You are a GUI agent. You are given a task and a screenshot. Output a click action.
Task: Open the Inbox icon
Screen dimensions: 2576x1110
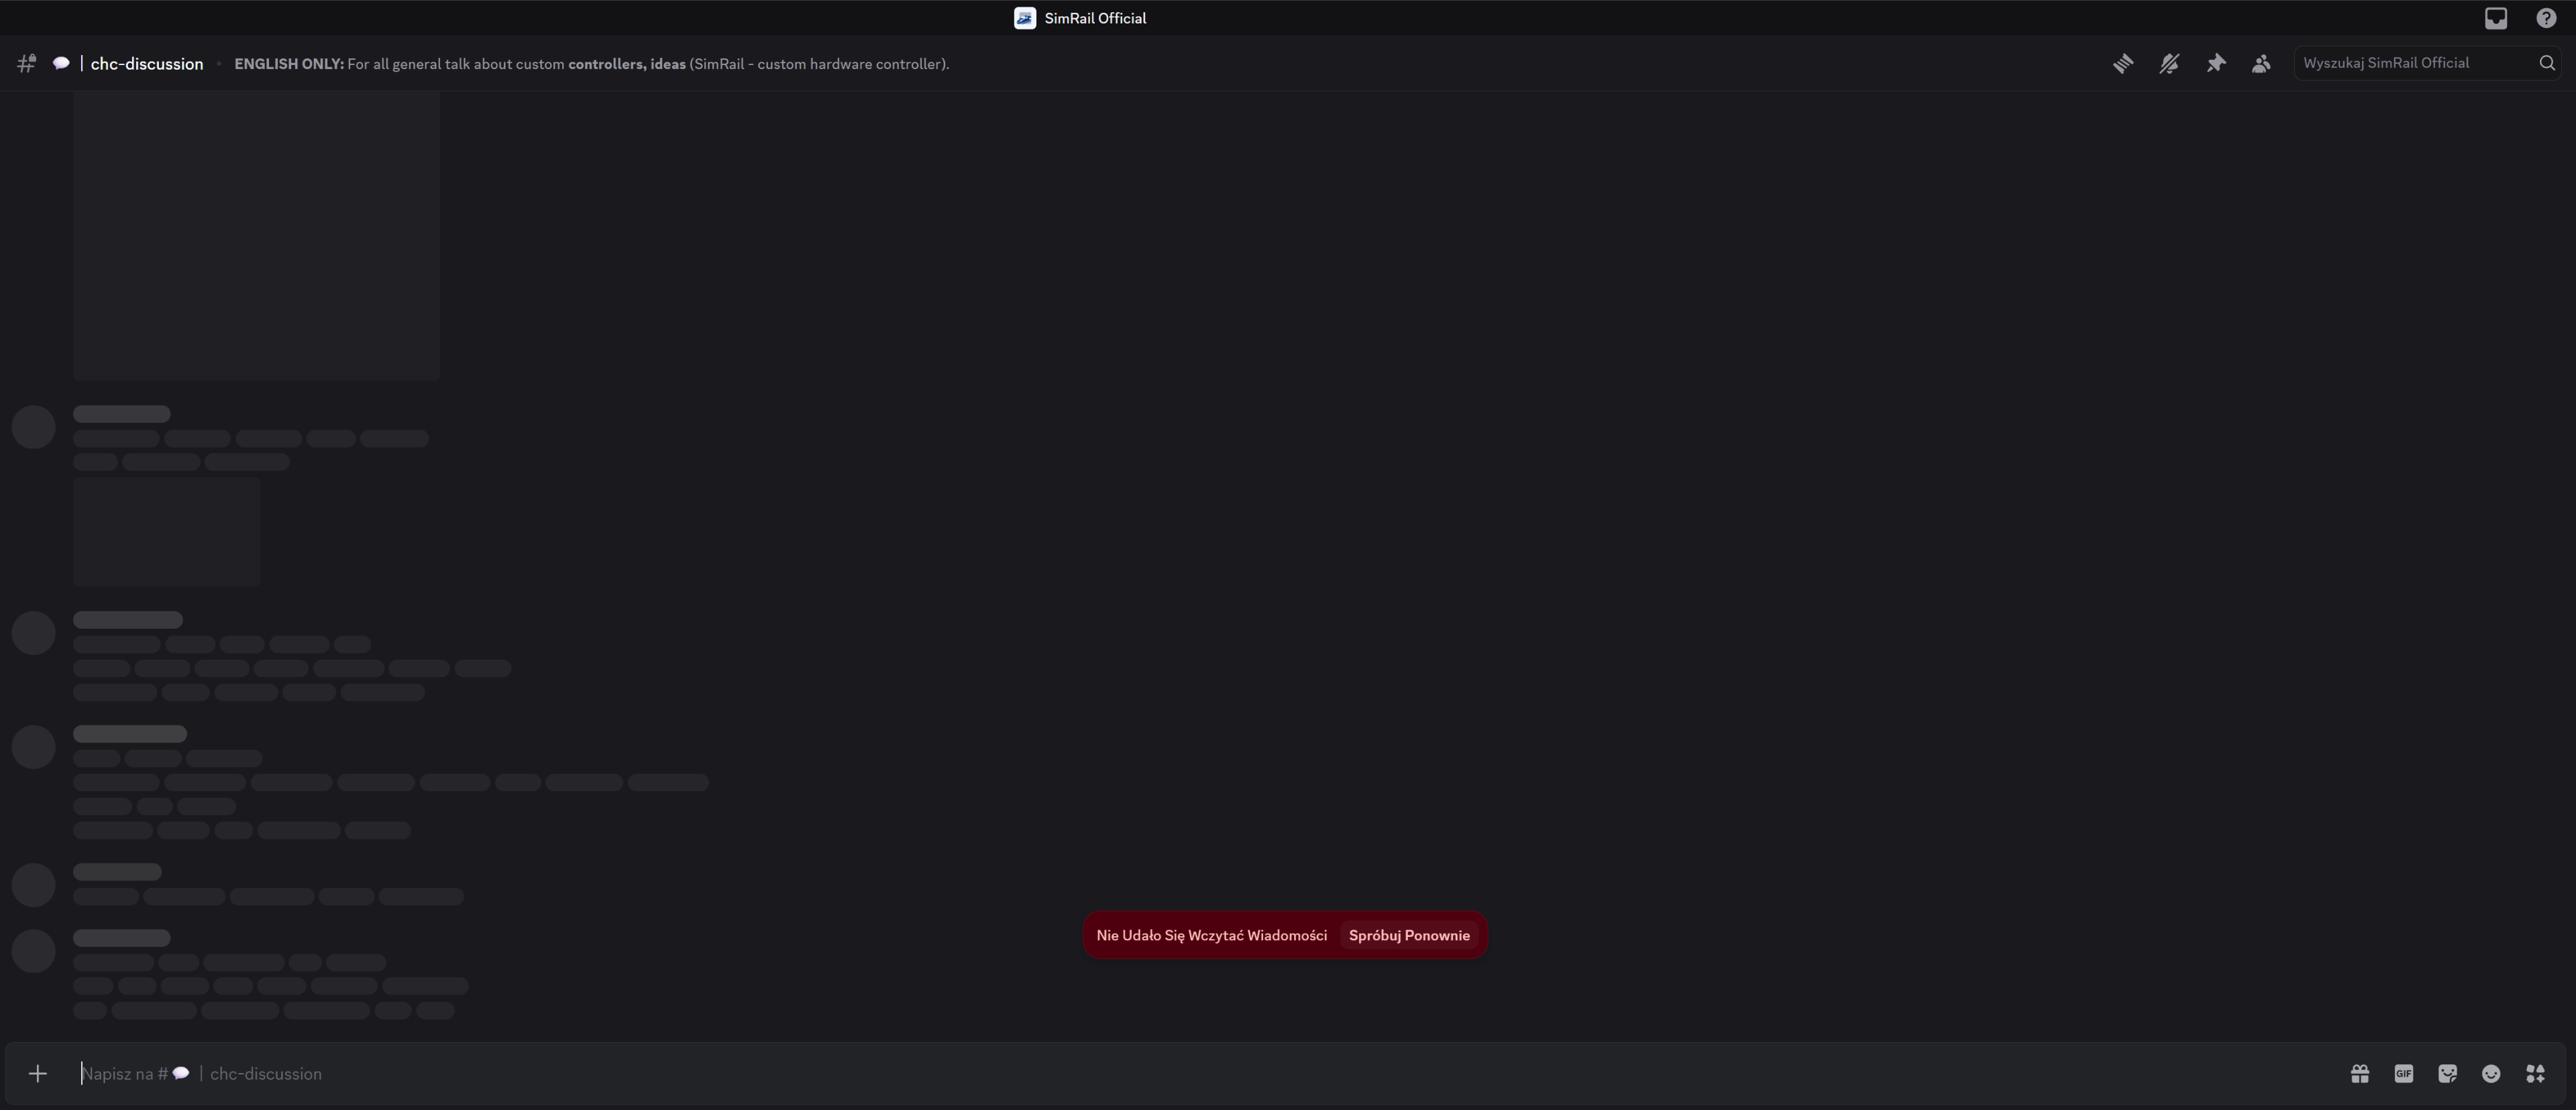pos(2496,18)
